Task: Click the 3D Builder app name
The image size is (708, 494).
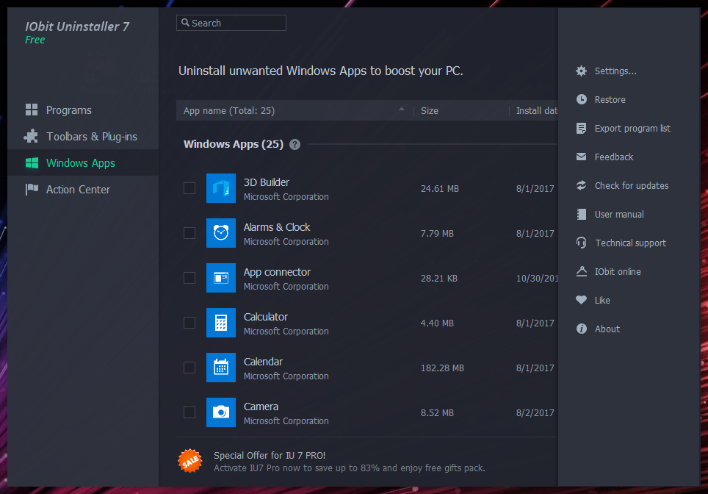Action: coord(267,182)
